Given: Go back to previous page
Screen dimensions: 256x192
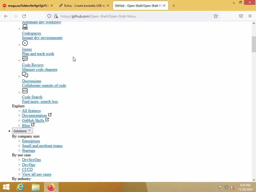Looking at the screenshot, I should (6, 16).
